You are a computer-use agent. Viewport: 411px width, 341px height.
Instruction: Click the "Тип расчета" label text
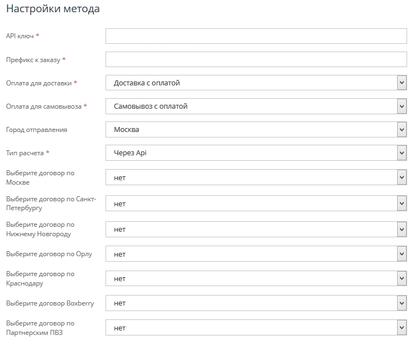tap(25, 153)
